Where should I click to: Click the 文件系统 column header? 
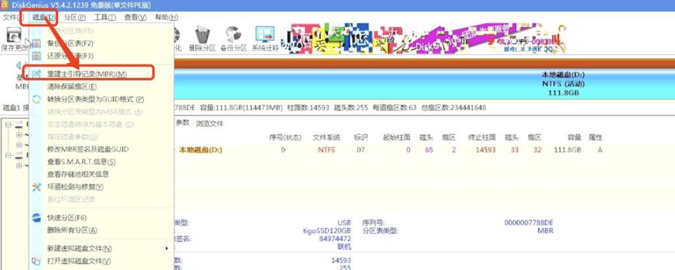[x=326, y=138]
